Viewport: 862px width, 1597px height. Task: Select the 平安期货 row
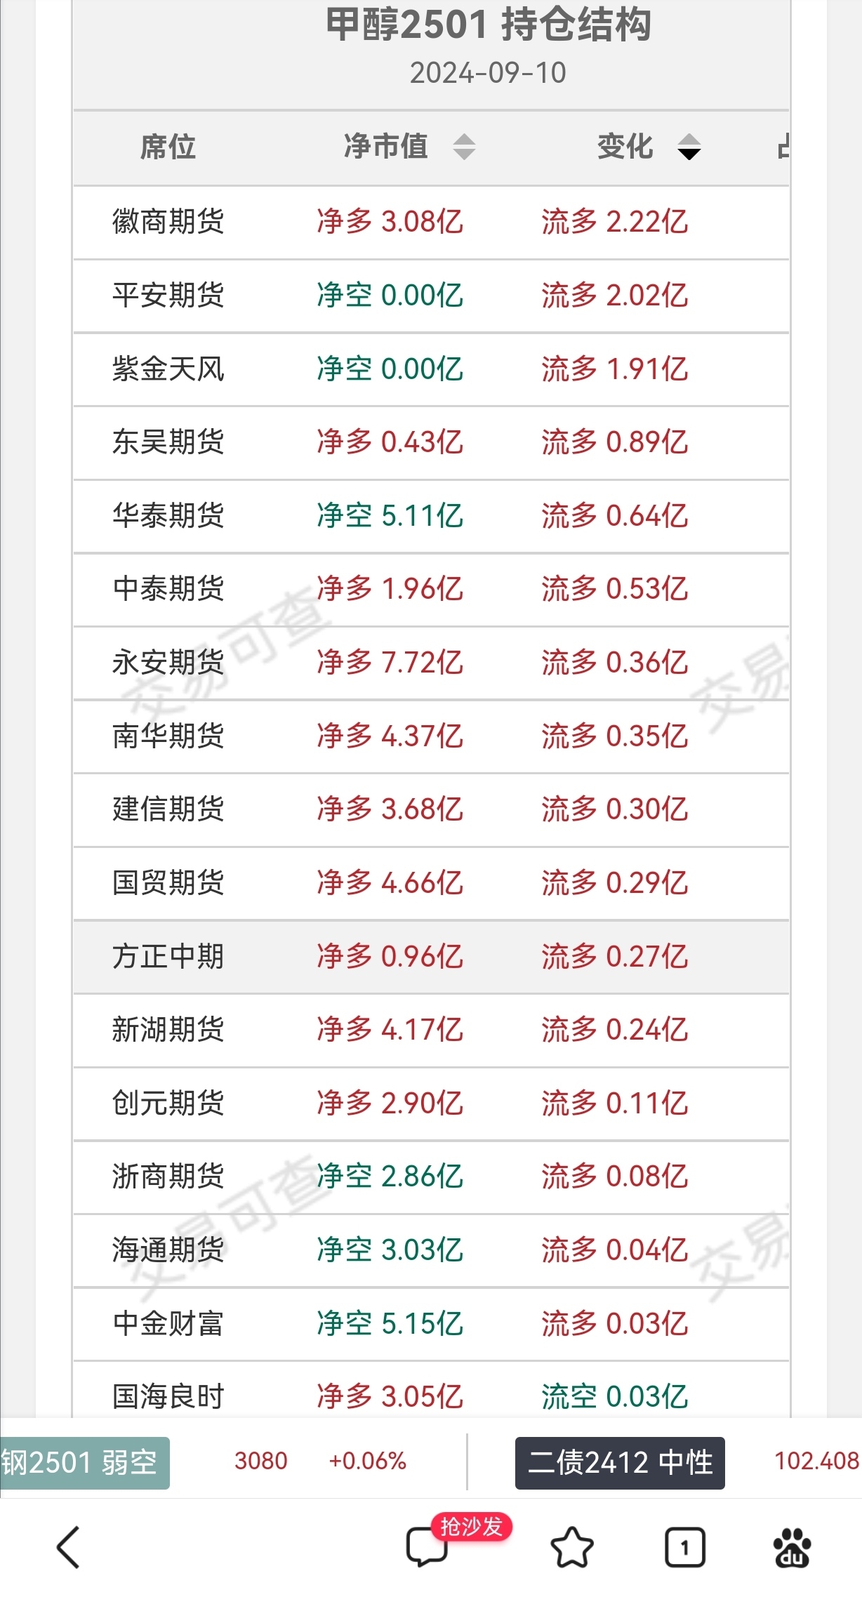[431, 296]
